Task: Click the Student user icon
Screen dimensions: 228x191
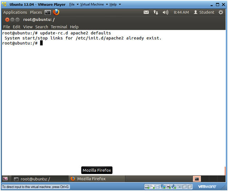Action: click(x=196, y=12)
